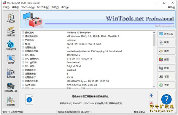
Task: Select the 处理器数量 row
Action: [87, 48]
